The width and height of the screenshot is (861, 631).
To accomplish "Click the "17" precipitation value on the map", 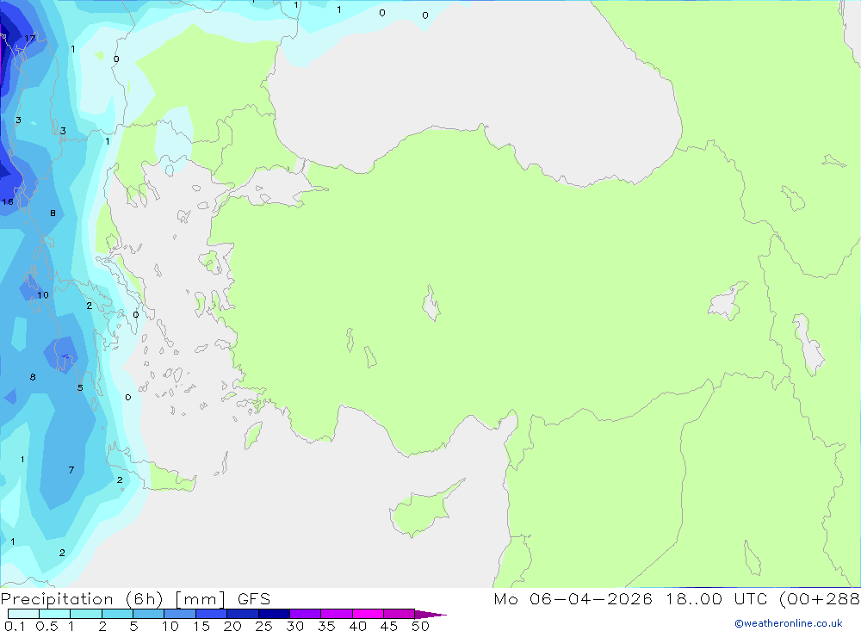I will [29, 38].
